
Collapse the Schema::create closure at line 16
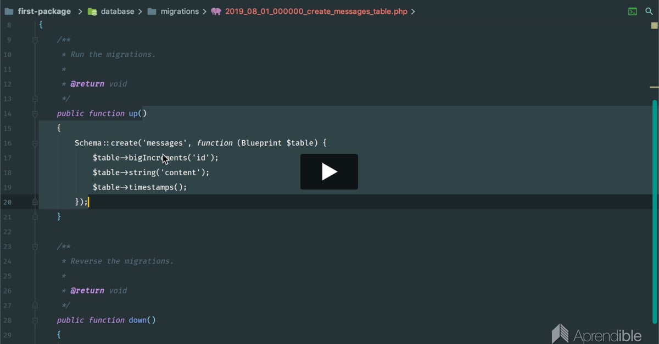click(35, 143)
